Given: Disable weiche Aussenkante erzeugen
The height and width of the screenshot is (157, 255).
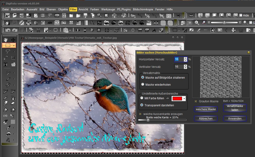Looking at the screenshot, I should click(x=140, y=114).
